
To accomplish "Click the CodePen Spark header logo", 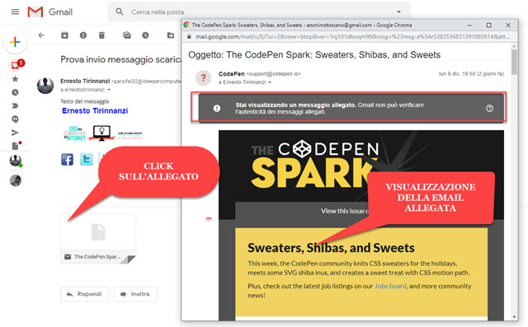I will (315, 164).
